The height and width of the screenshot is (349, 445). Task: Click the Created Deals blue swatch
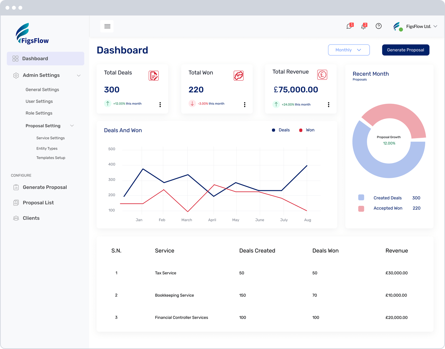(x=361, y=197)
